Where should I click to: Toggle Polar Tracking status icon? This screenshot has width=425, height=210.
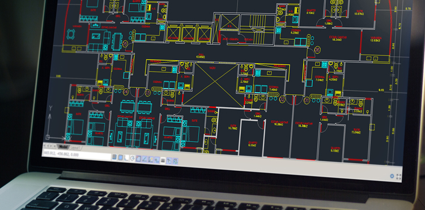(132, 158)
